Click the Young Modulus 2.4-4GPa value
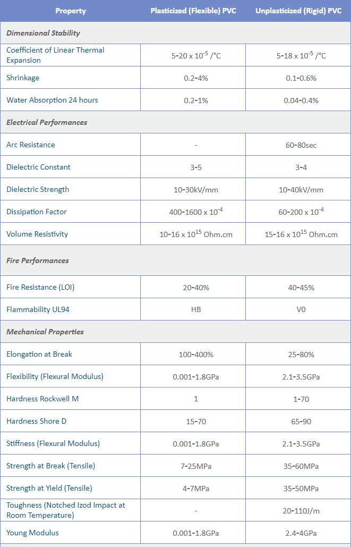This screenshot has height=547, width=351. [x=301, y=533]
